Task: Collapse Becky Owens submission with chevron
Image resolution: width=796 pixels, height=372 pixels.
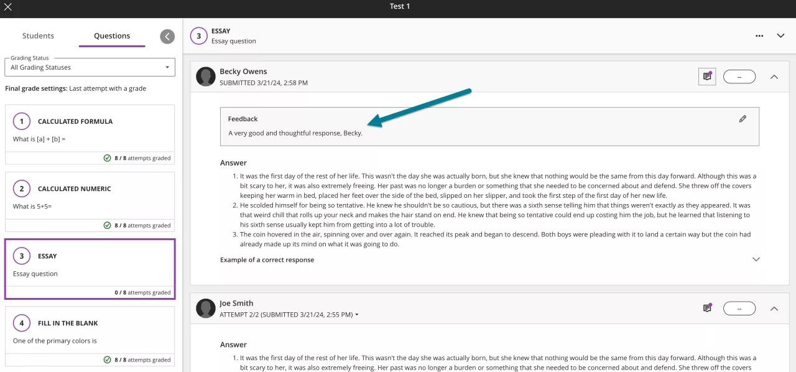Action: [x=774, y=77]
